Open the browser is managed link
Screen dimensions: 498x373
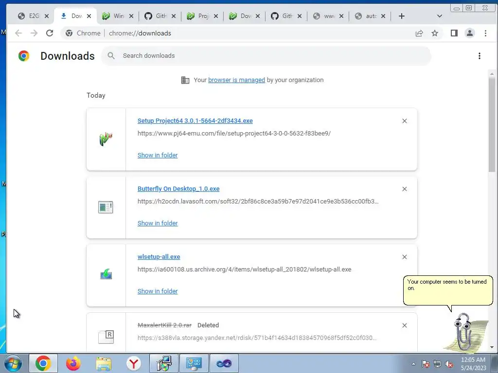coord(236,80)
